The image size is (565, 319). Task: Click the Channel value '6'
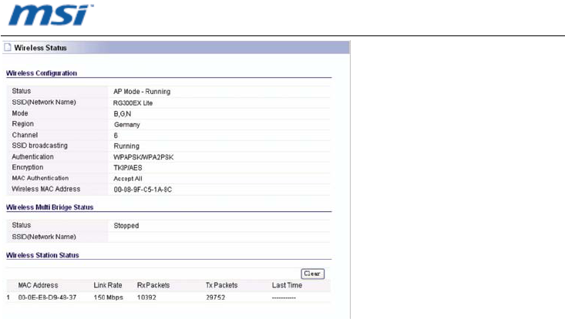(x=116, y=136)
